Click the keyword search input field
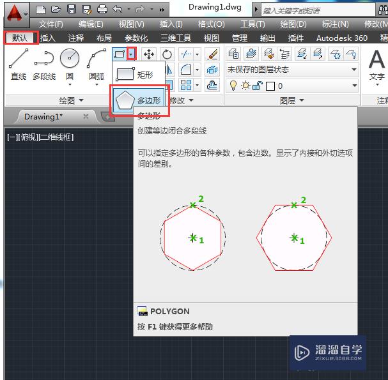The height and width of the screenshot is (380, 388). click(x=318, y=10)
